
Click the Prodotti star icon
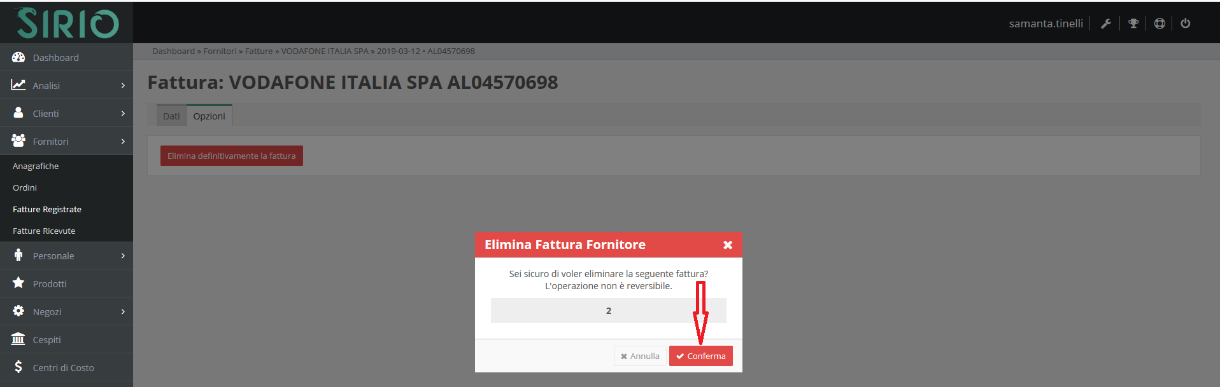18,283
